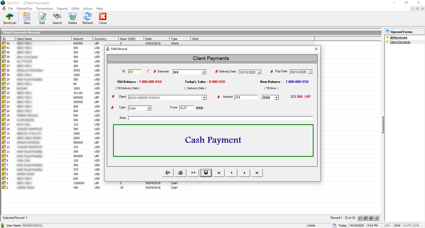
Task: Click into the Note text field
Action: [x=220, y=118]
